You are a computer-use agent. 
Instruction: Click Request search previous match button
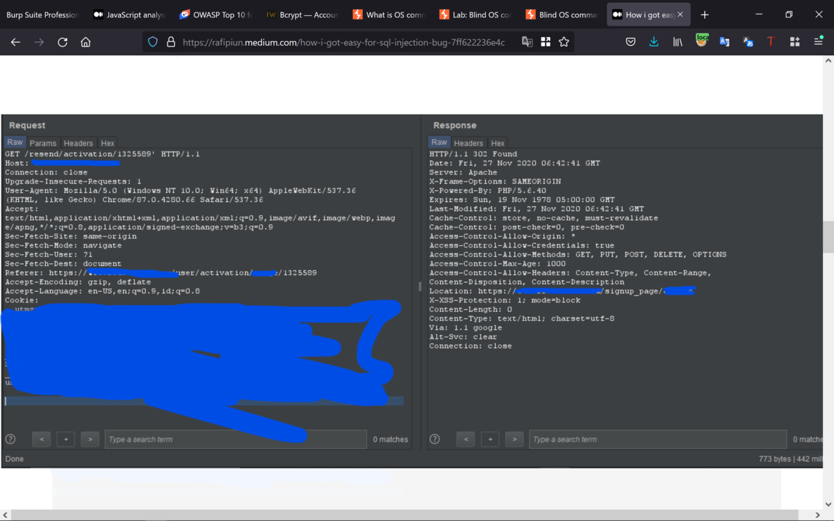[42, 439]
